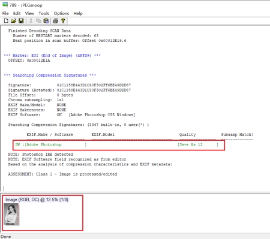Click the Open file folder icon
Viewport: 270px width, 239px height.
point(14,21)
